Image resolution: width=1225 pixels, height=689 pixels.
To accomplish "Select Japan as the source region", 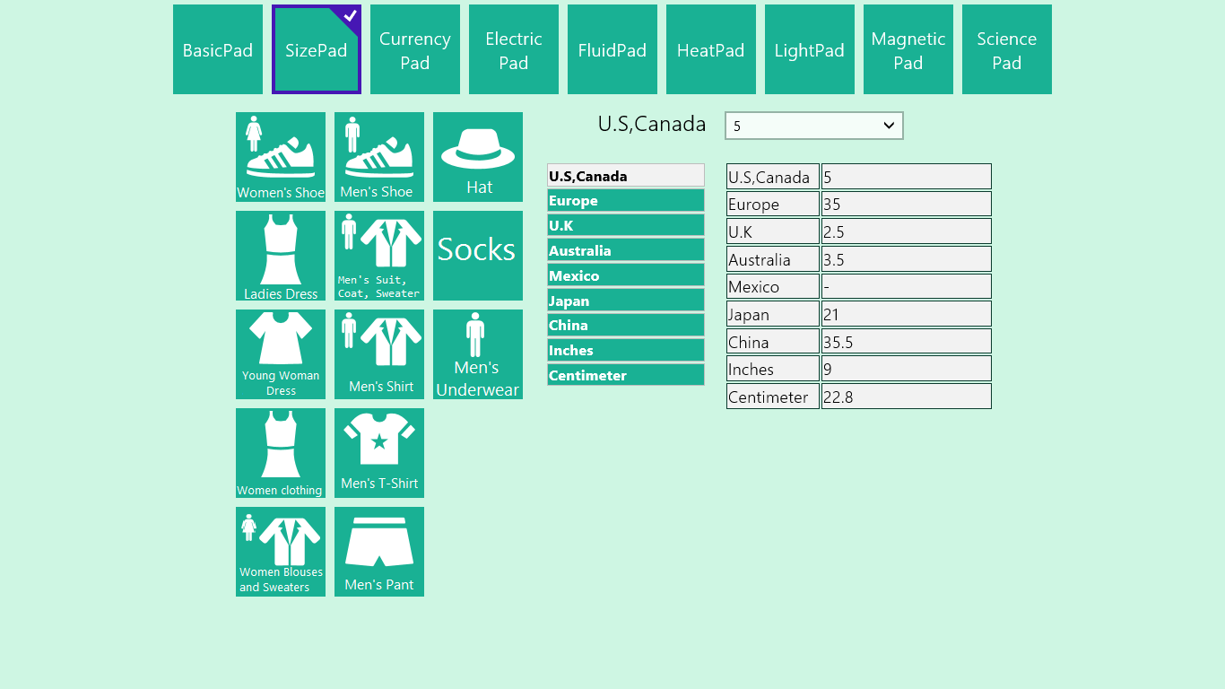I will tap(625, 301).
